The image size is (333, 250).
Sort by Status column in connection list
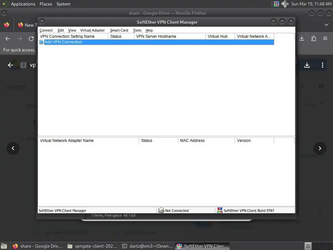(121, 36)
